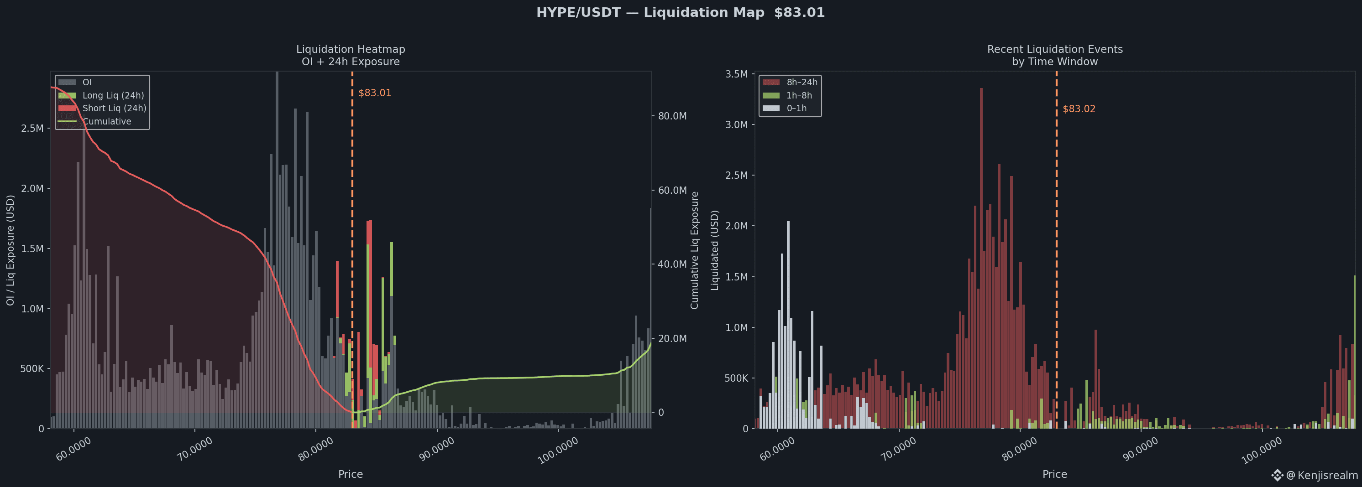Screen dimensions: 1362x487
Task: Select the "by Time Window" subtitle
Action: [1055, 62]
